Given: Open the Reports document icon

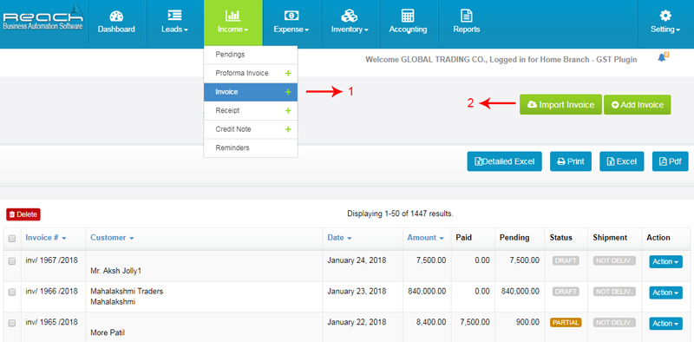Looking at the screenshot, I should pos(466,16).
